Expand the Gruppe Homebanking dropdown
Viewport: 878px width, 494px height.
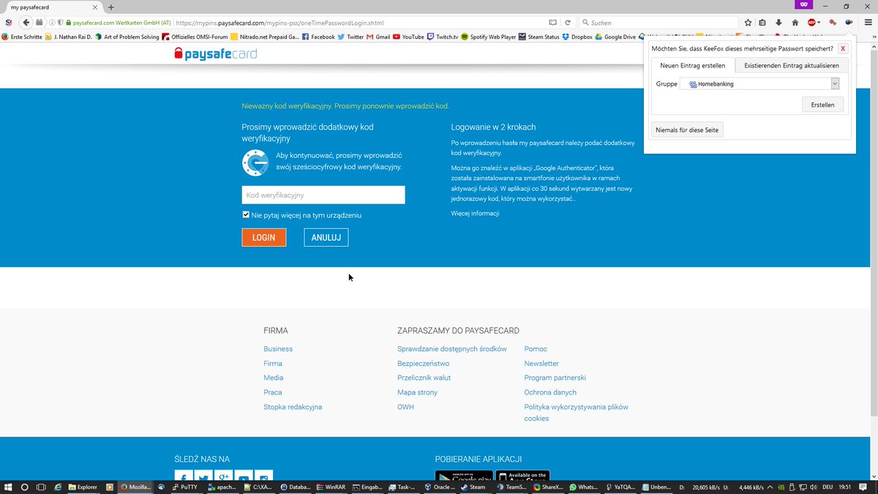[835, 84]
